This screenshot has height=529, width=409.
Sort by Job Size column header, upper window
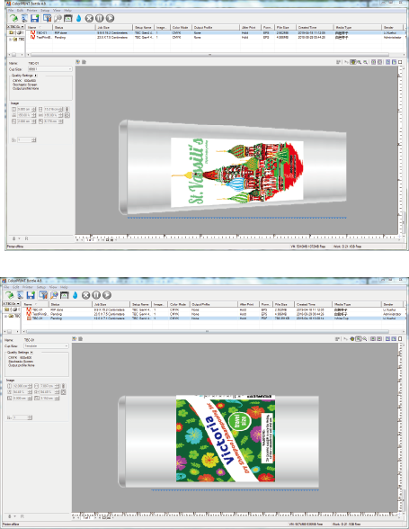pos(114,27)
